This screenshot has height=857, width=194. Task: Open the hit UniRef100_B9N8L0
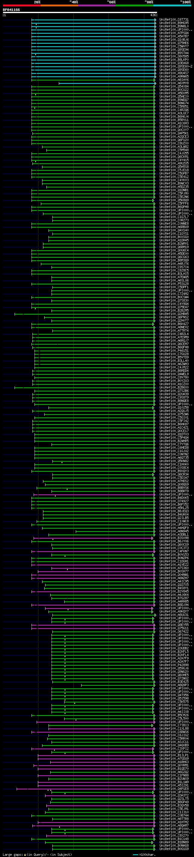coord(174,26)
